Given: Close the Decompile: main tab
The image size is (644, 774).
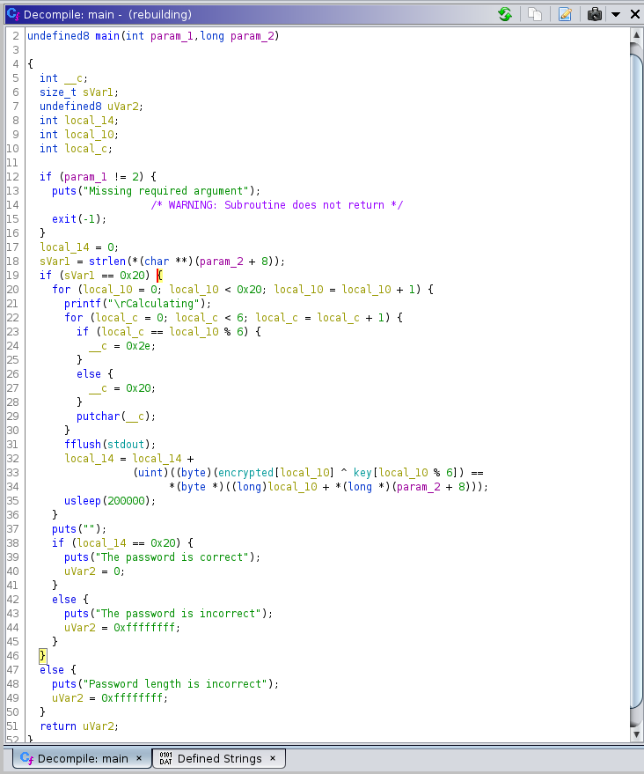Looking at the screenshot, I should click(x=139, y=758).
